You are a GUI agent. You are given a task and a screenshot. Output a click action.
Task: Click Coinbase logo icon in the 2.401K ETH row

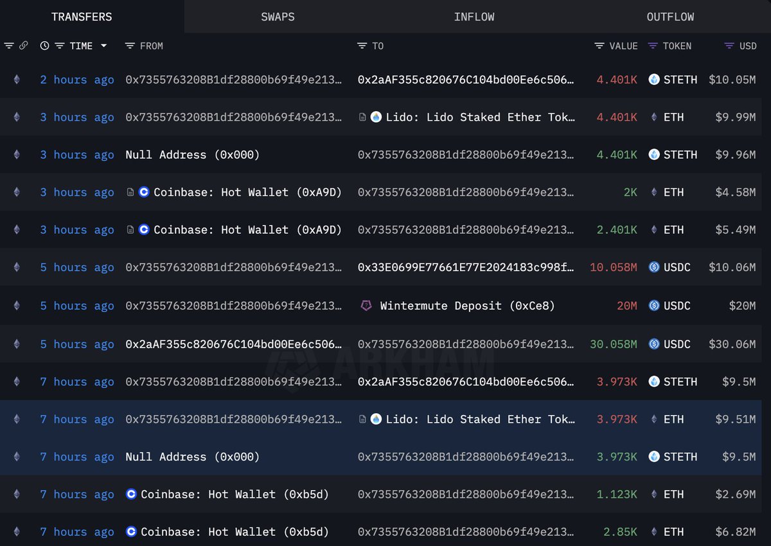(x=144, y=230)
